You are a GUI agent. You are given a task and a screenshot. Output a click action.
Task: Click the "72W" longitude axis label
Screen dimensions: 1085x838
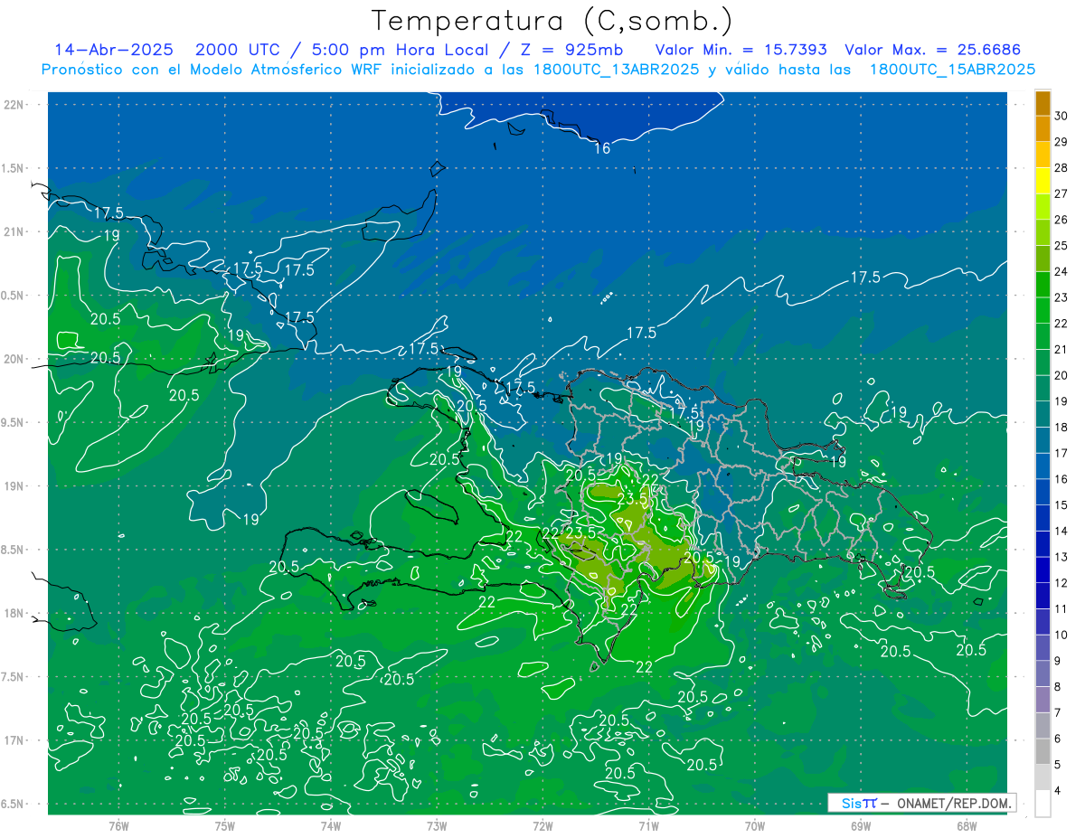[x=542, y=826]
